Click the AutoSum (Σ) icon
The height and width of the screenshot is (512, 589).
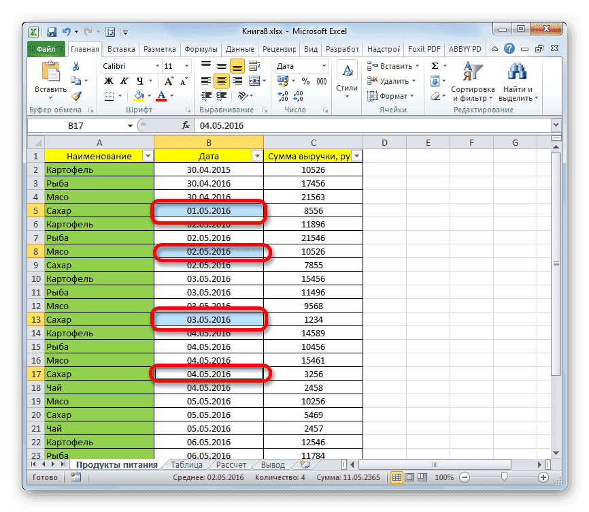(x=433, y=65)
